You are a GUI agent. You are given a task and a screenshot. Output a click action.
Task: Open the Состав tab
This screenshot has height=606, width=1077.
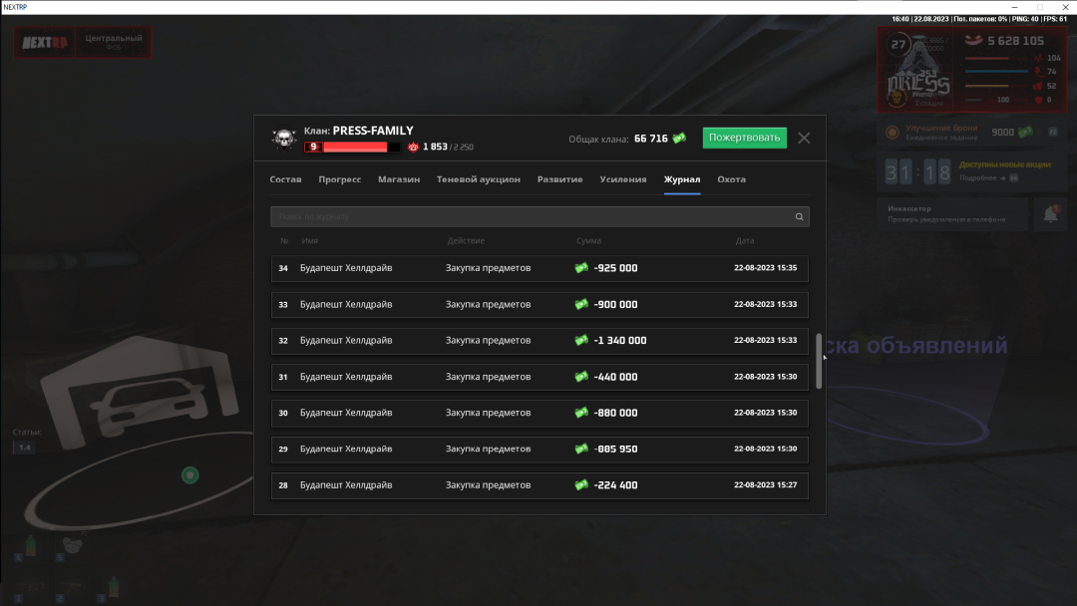286,179
